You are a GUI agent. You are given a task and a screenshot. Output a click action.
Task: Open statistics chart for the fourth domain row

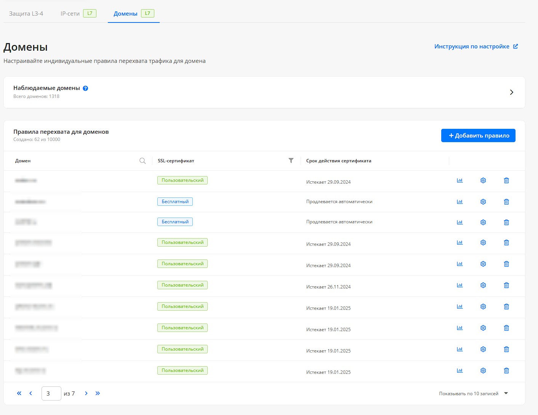pos(460,242)
